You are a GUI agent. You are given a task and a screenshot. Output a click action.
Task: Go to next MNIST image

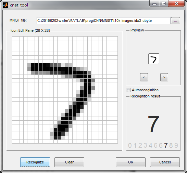(x=164, y=77)
